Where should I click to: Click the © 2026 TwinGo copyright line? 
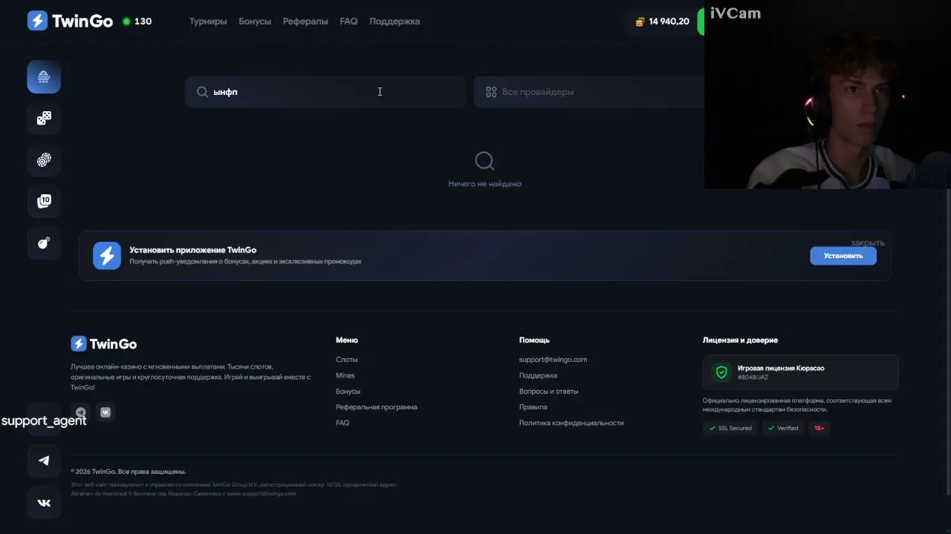tap(129, 472)
